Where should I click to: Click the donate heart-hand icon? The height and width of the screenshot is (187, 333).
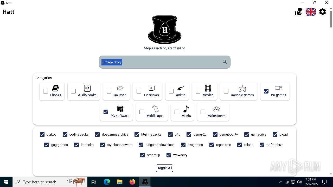298,12
